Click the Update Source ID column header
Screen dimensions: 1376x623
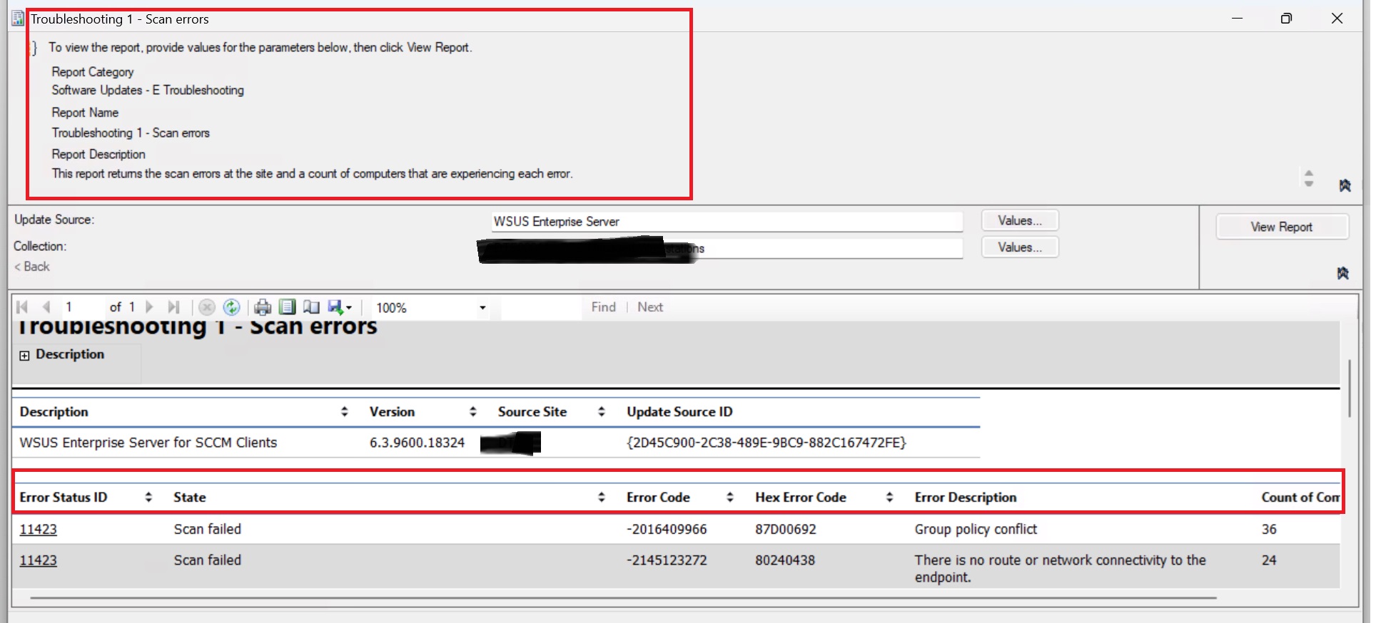tap(679, 411)
